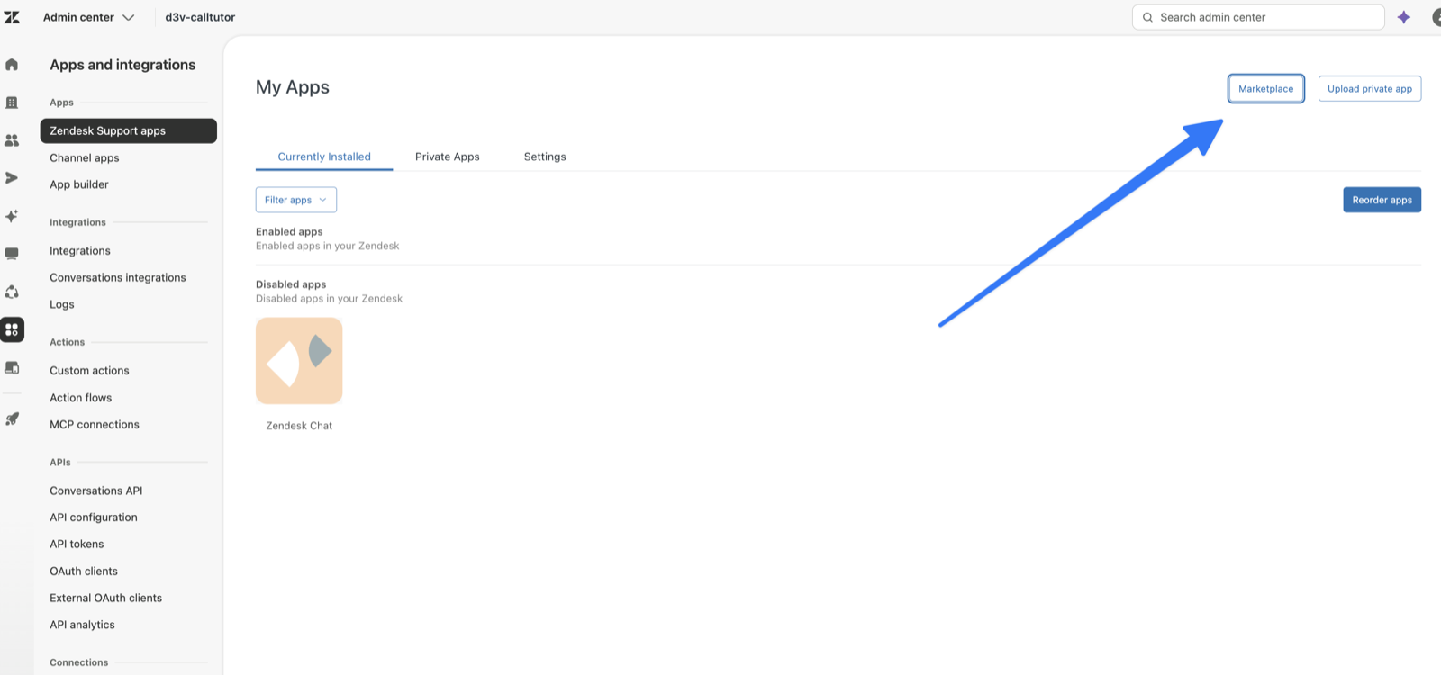Click Upload private app button
1441x675 pixels.
tap(1370, 88)
